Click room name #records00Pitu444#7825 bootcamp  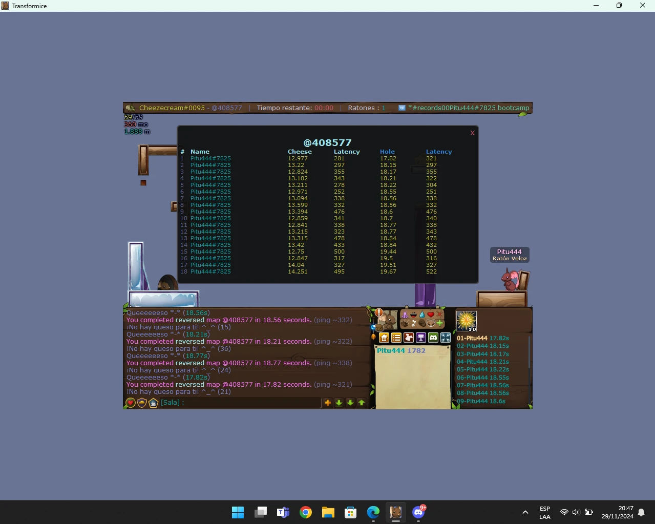tap(469, 108)
